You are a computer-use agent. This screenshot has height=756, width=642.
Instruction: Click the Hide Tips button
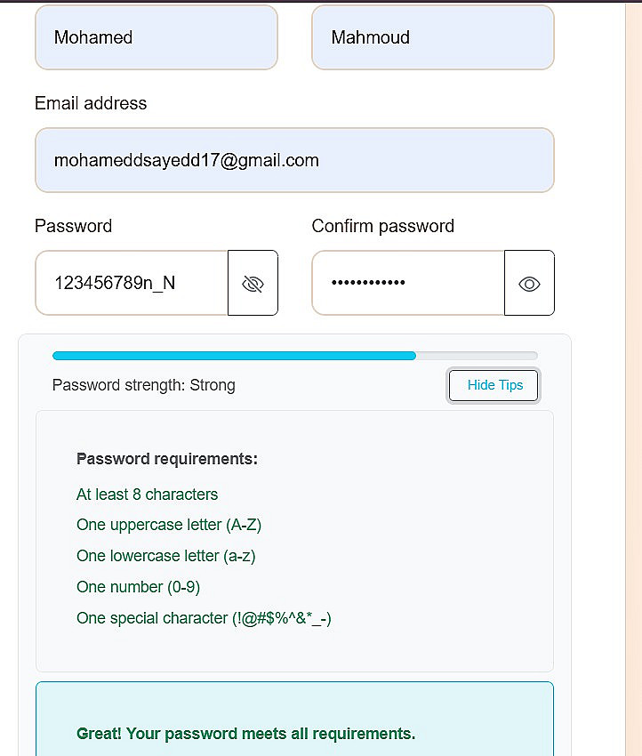494,385
